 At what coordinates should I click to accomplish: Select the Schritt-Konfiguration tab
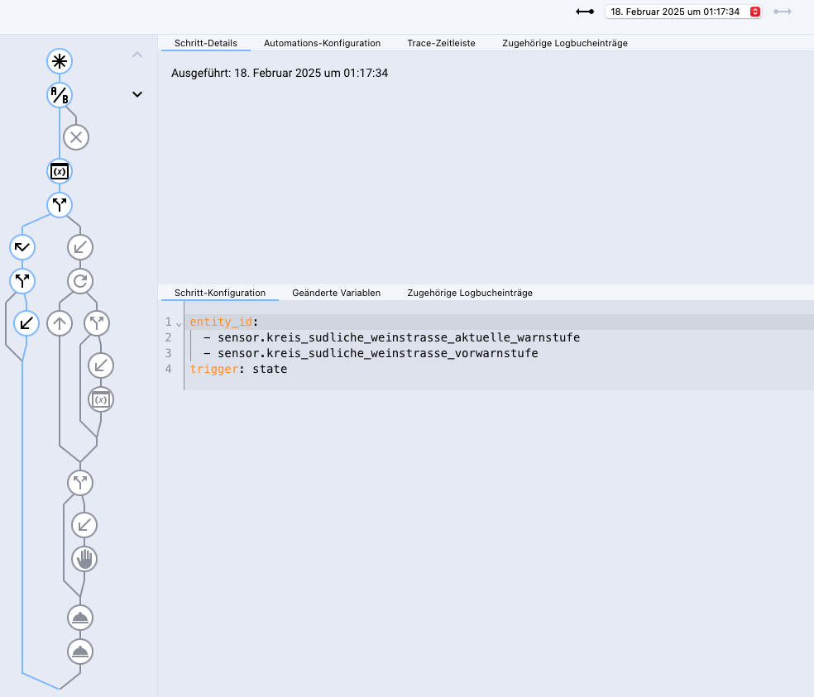(220, 293)
